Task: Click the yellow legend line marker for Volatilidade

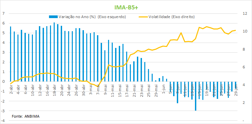Action: pyautogui.click(x=143, y=17)
